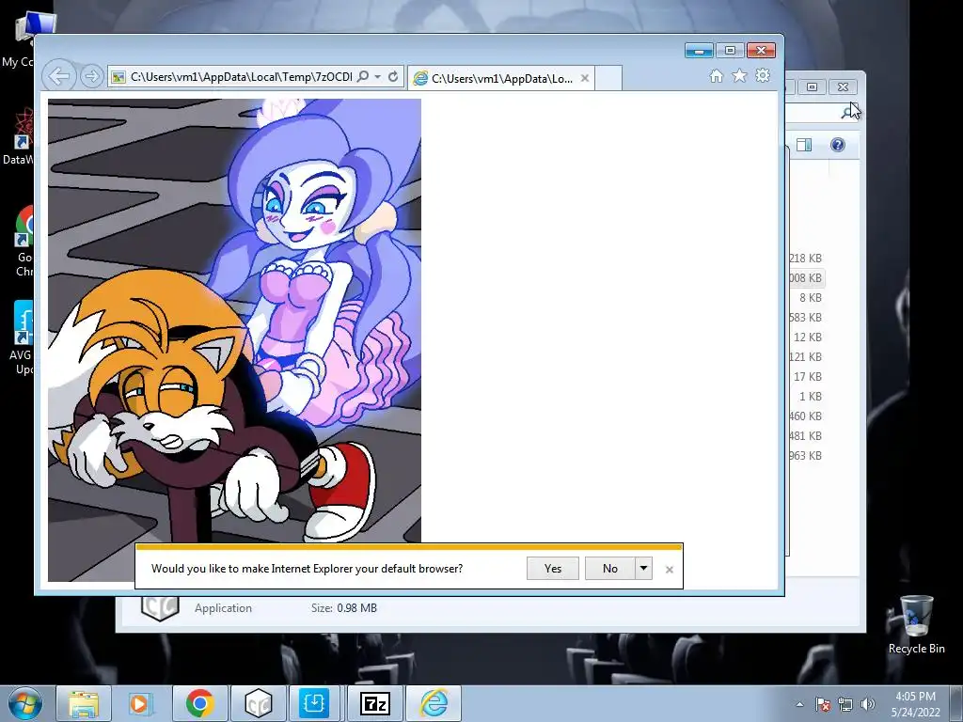Click the search icon in the background Explorer window
This screenshot has width=963, height=722.
click(x=847, y=113)
